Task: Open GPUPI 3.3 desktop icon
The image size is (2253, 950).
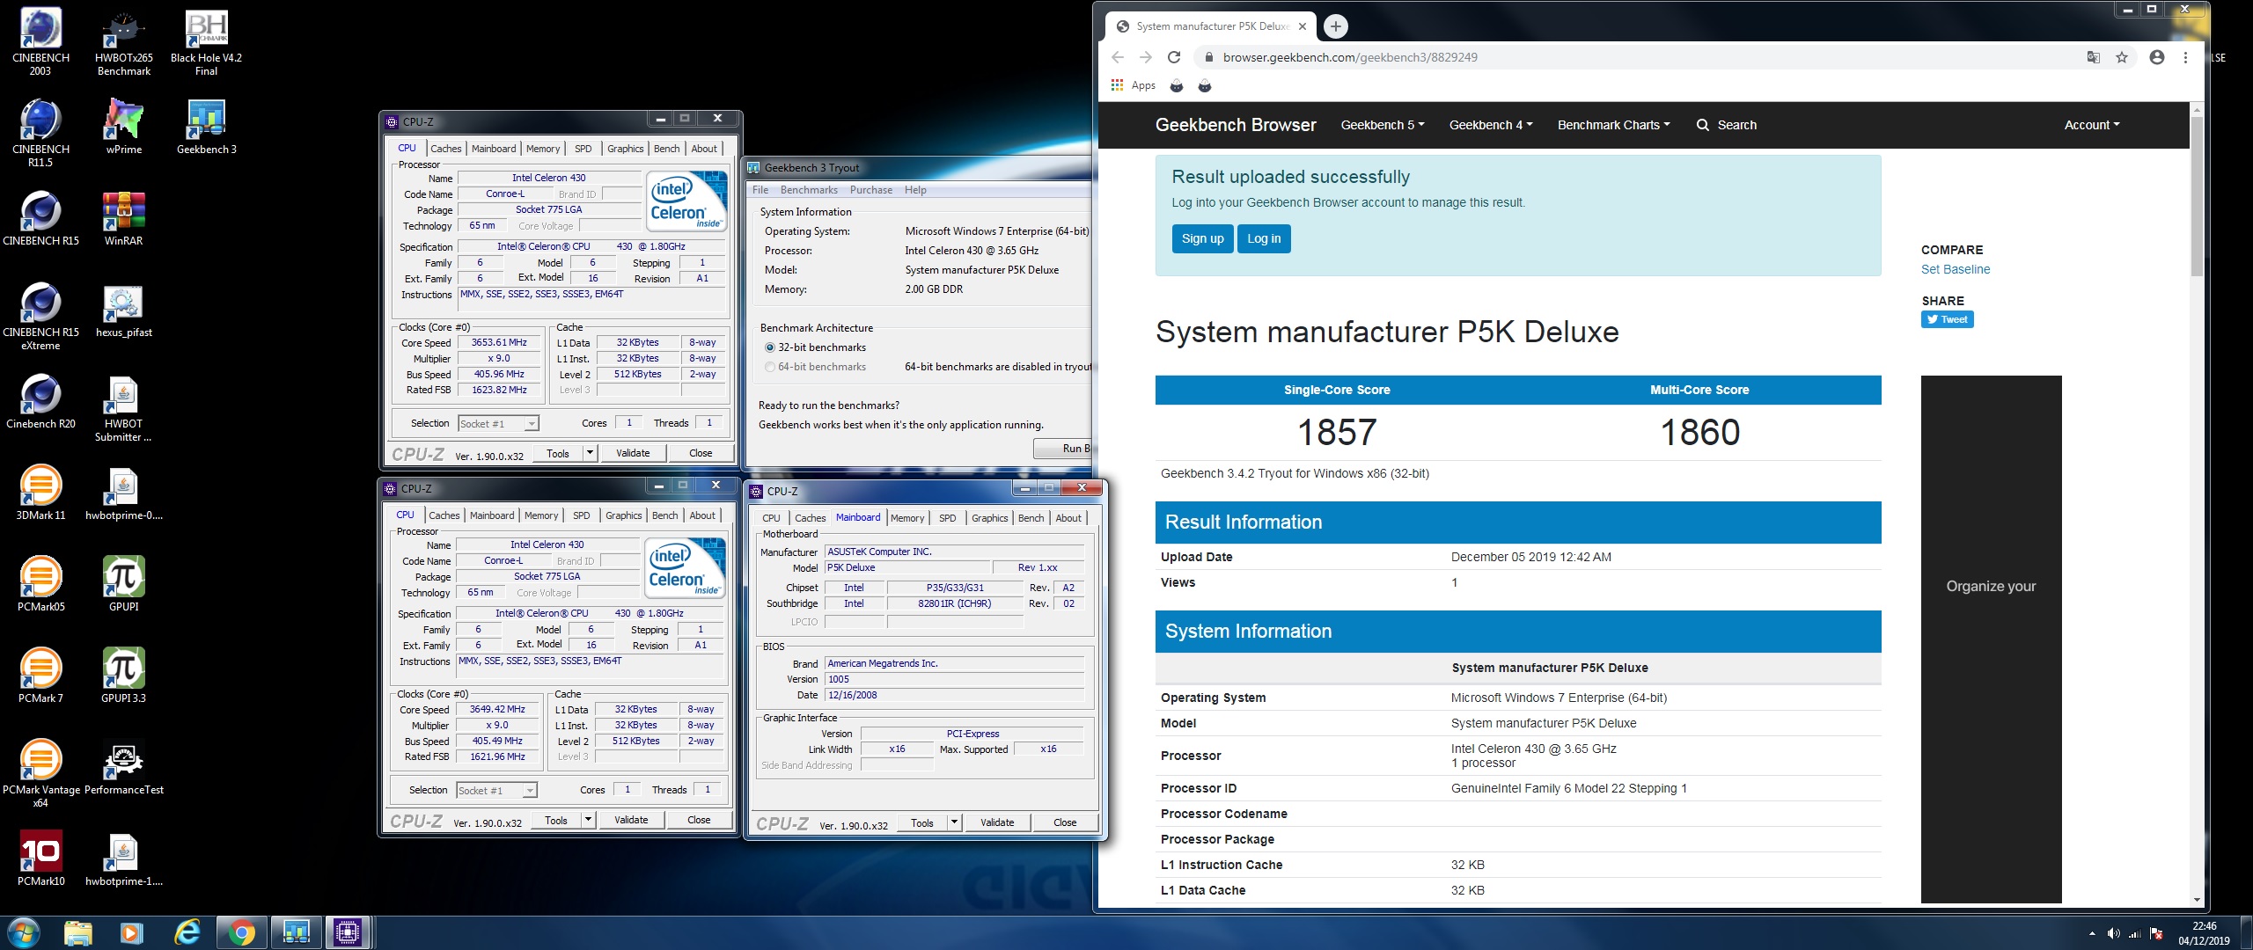Action: [x=123, y=676]
